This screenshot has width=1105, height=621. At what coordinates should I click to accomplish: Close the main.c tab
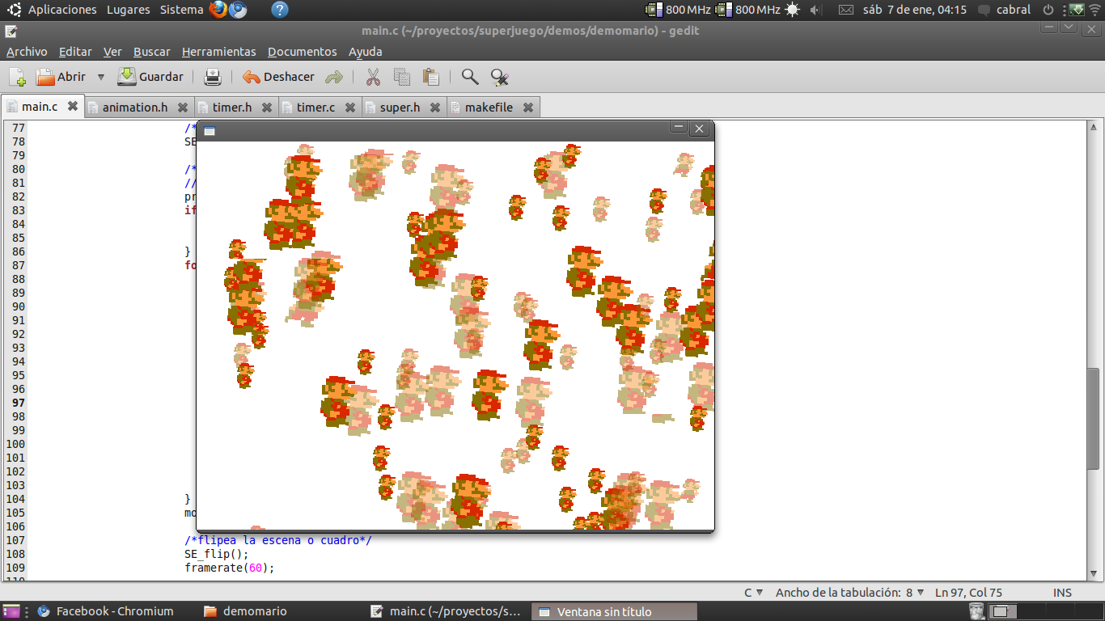pyautogui.click(x=72, y=106)
